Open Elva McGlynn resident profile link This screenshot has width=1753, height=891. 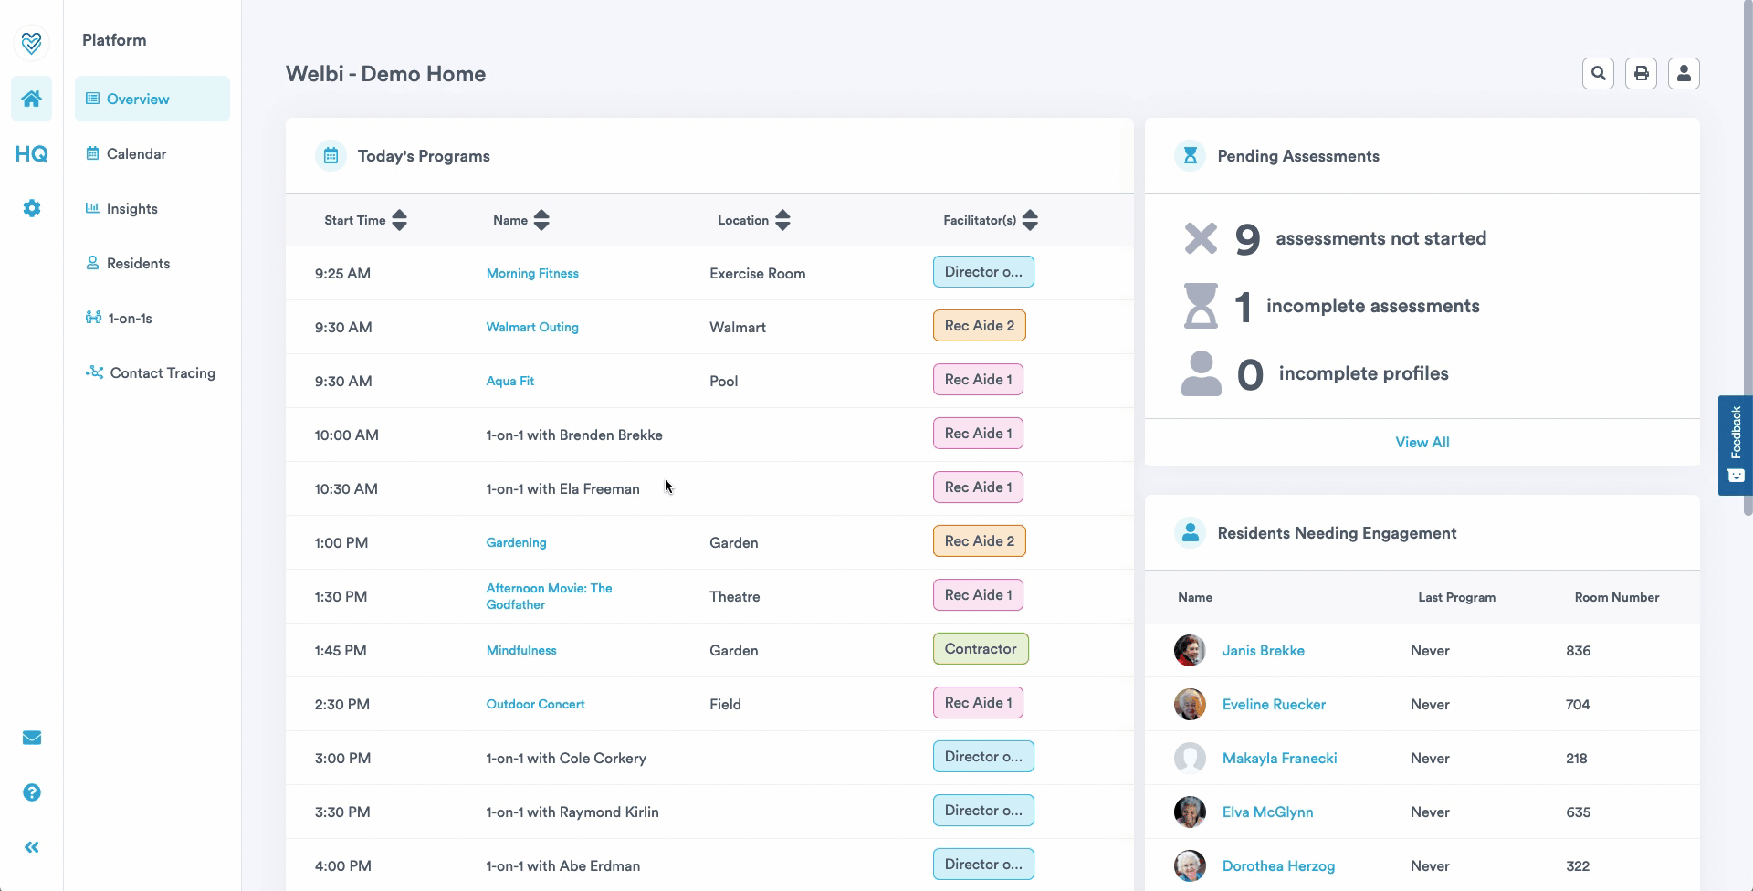[1267, 812]
